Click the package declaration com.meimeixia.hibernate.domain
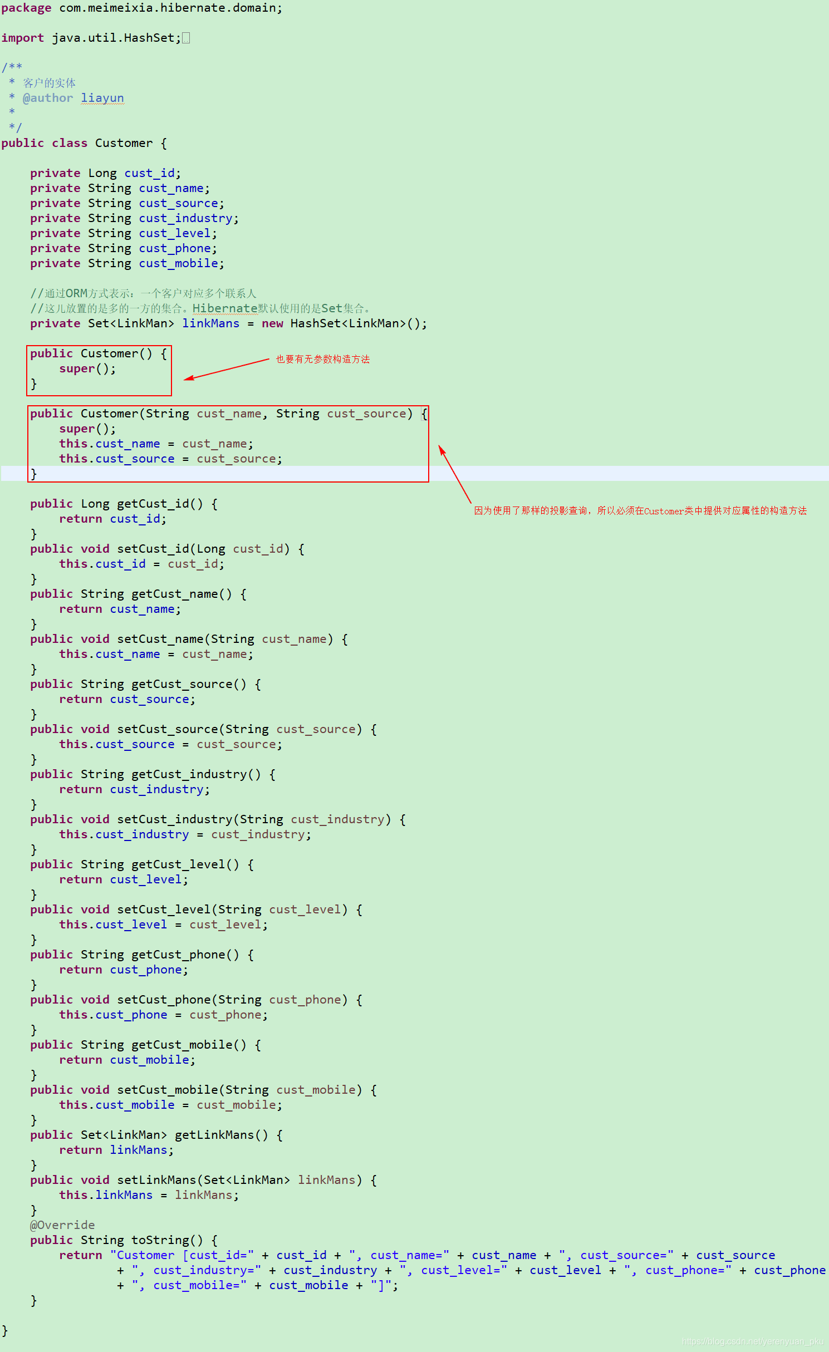This screenshot has width=829, height=1352. coord(142,8)
